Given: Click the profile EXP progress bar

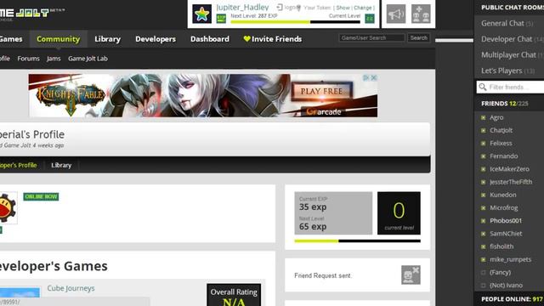Looking at the screenshot, I should pyautogui.click(x=357, y=241).
